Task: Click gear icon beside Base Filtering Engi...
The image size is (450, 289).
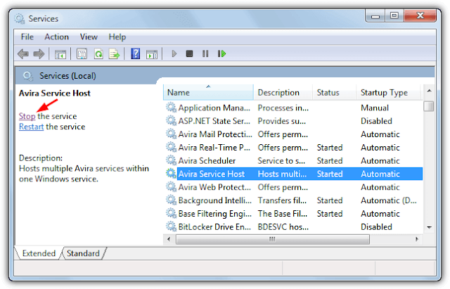Action: coord(171,213)
